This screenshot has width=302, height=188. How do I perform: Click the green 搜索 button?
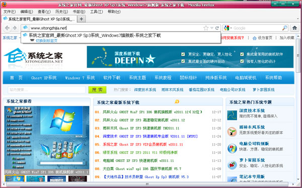[x=97, y=90]
